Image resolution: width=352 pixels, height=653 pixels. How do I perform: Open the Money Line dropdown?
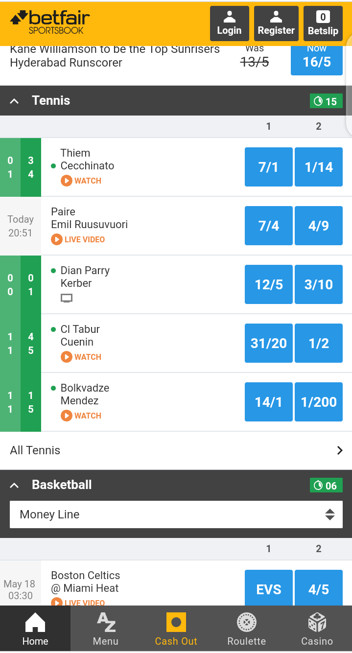point(176,514)
